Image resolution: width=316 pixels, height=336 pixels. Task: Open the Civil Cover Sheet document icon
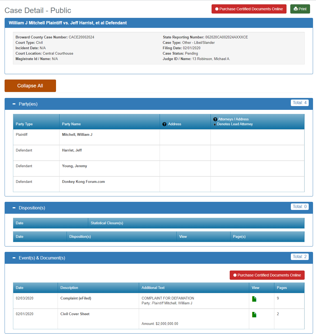tap(254, 315)
